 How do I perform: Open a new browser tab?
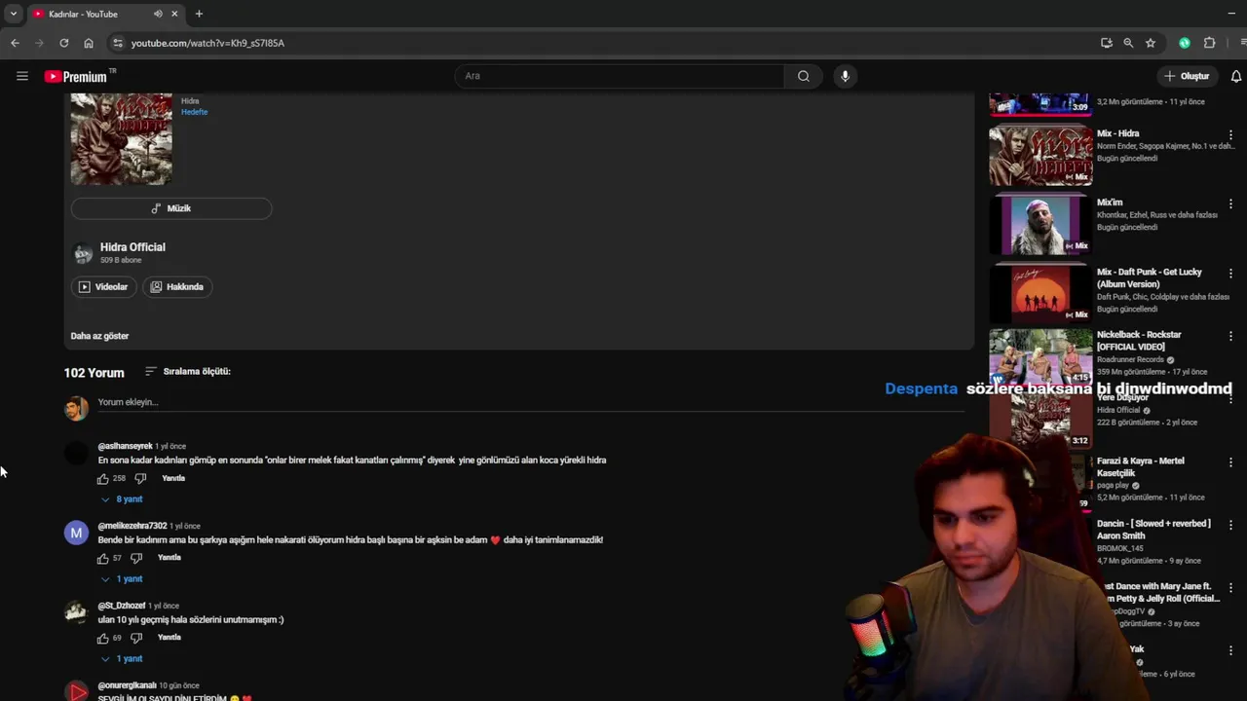pos(199,14)
